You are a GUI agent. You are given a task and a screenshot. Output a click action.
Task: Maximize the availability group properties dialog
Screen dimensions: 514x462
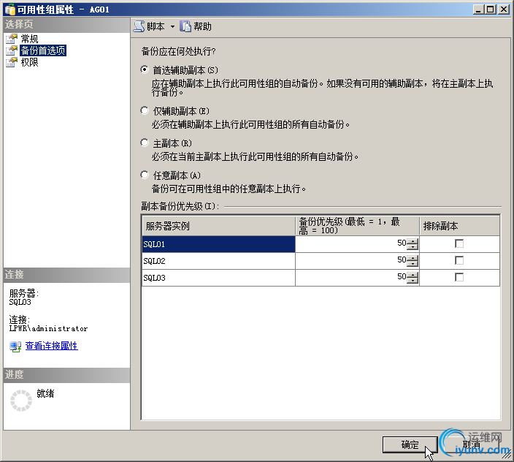[x=491, y=10]
